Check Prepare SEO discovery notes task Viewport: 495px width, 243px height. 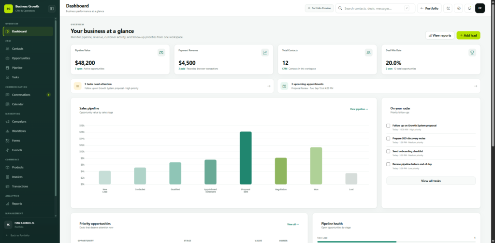[x=388, y=139]
